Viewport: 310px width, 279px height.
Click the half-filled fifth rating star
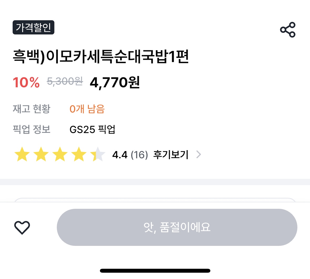click(98, 154)
